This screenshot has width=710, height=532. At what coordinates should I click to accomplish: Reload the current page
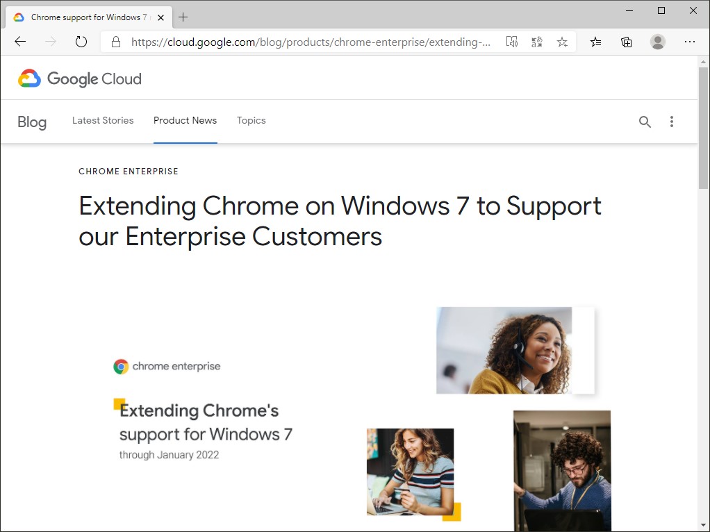(x=81, y=42)
